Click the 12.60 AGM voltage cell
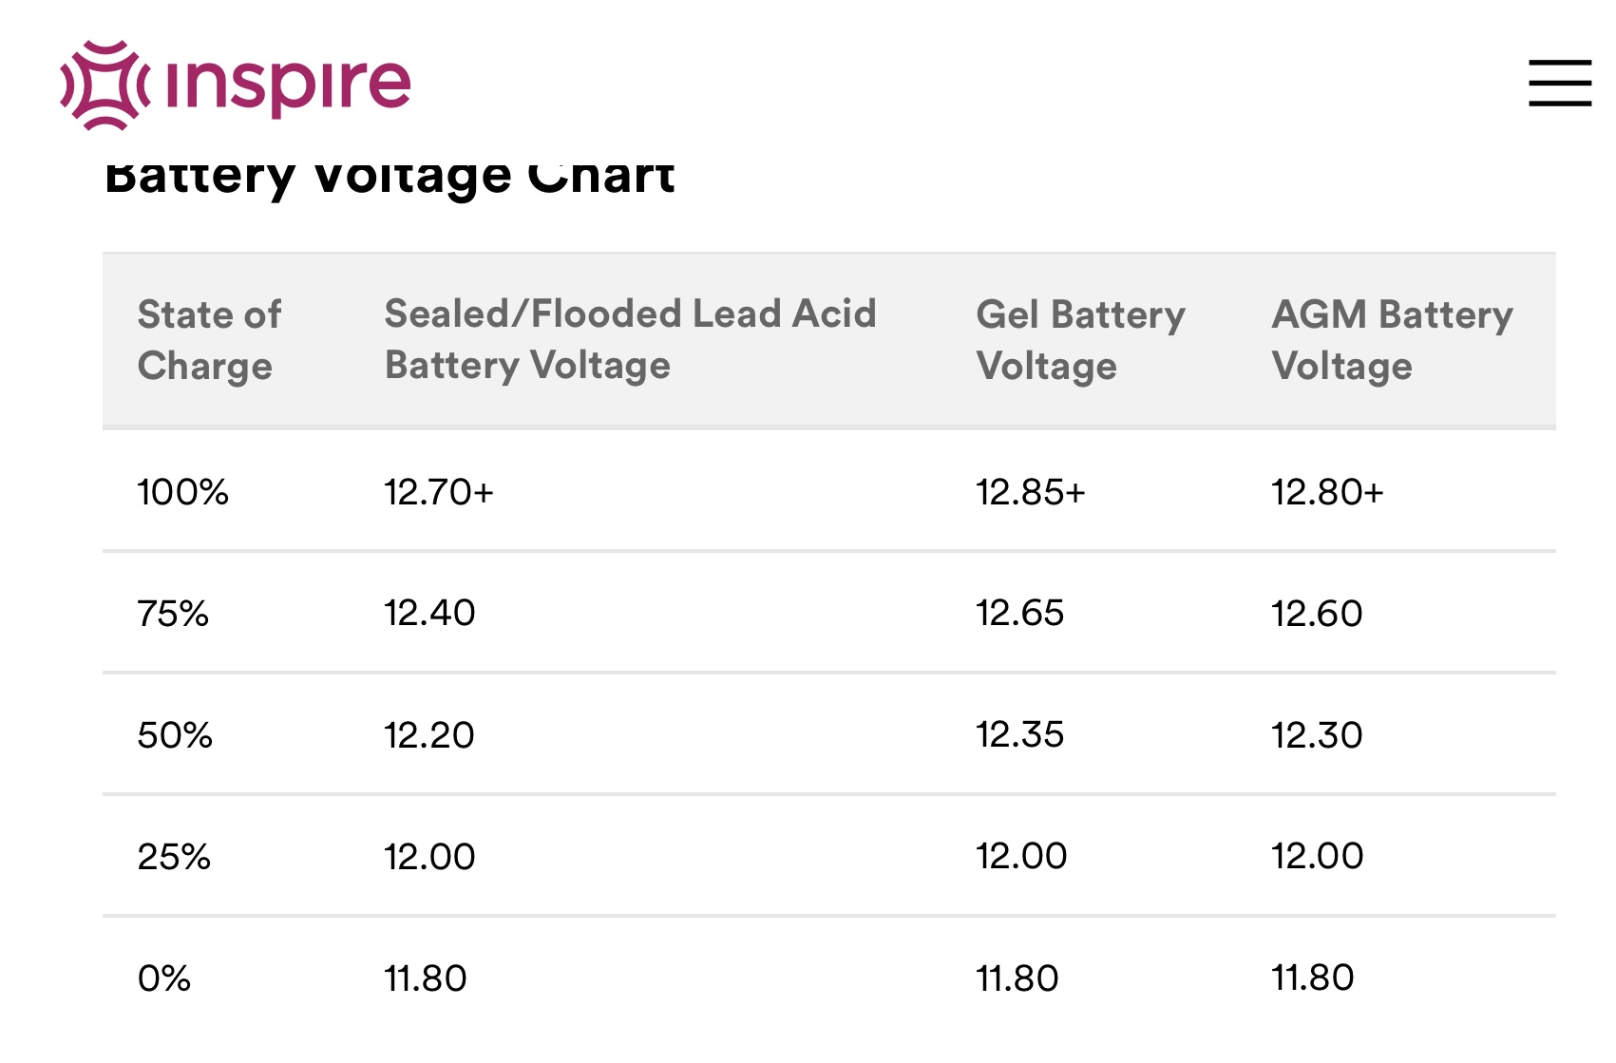 pos(1317,614)
